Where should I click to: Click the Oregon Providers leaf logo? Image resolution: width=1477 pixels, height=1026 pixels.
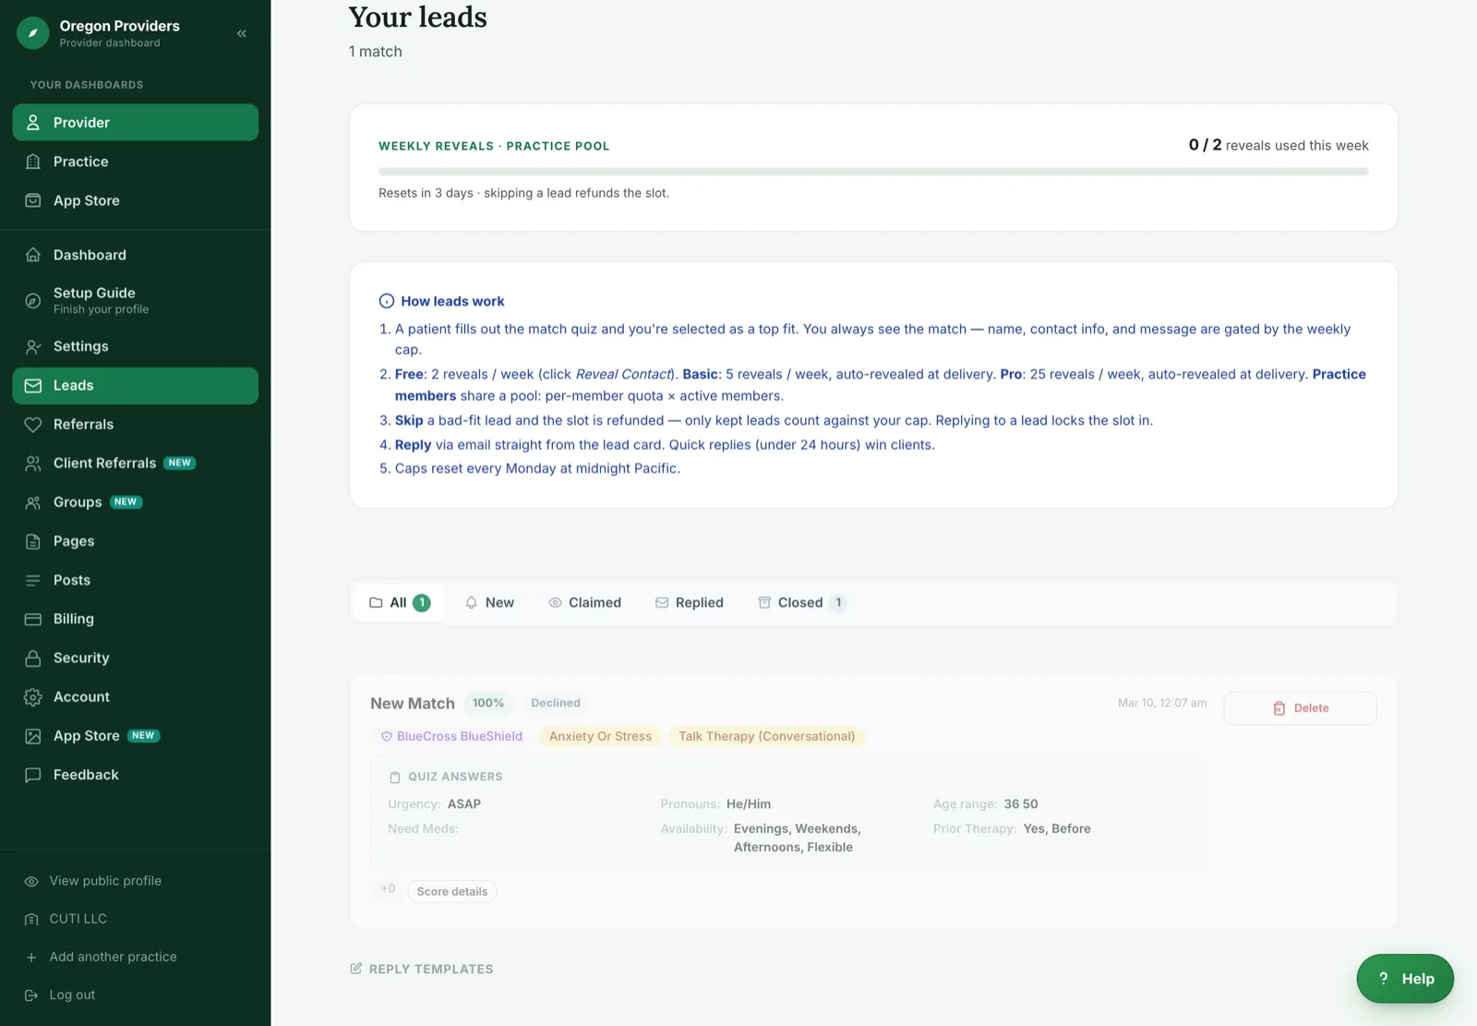(33, 33)
